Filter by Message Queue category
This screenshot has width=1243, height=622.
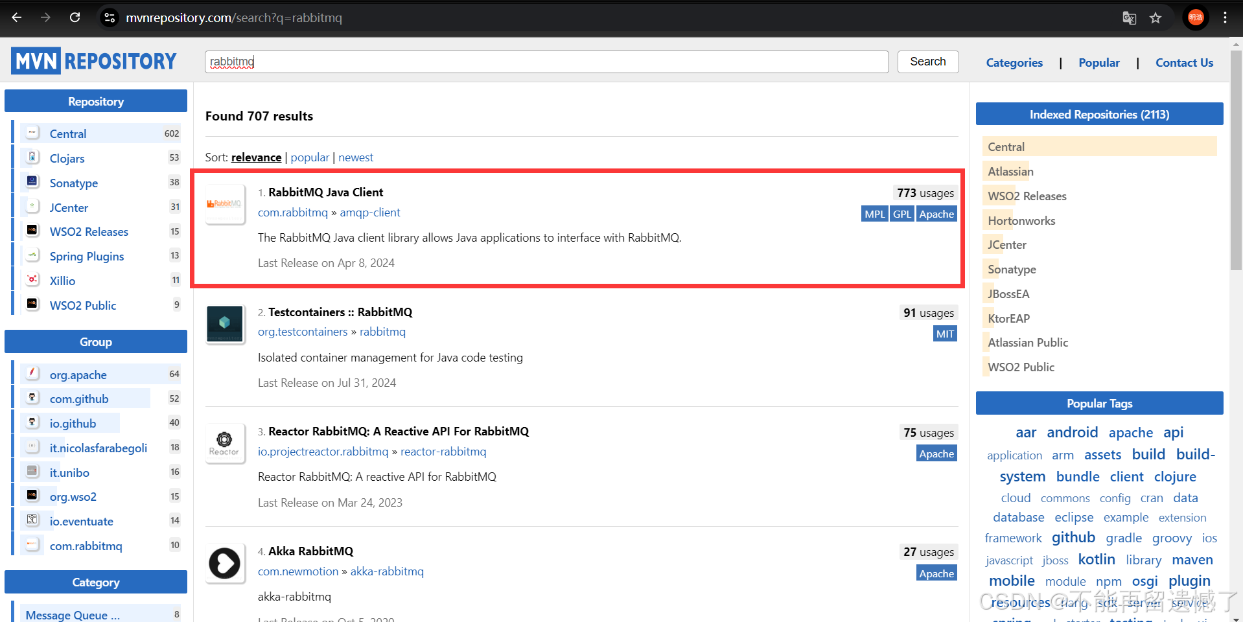tap(73, 615)
